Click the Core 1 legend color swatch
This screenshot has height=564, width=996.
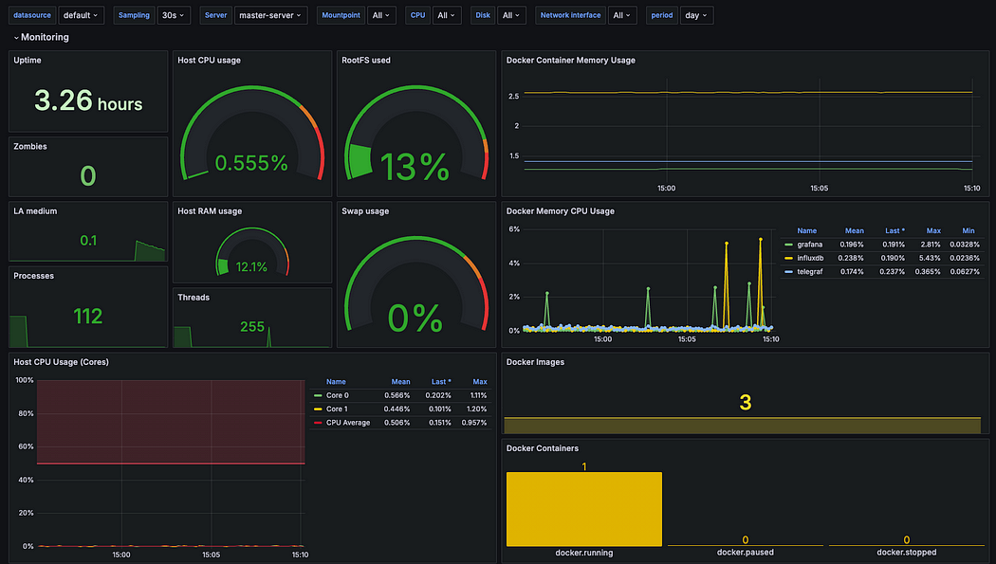click(318, 409)
